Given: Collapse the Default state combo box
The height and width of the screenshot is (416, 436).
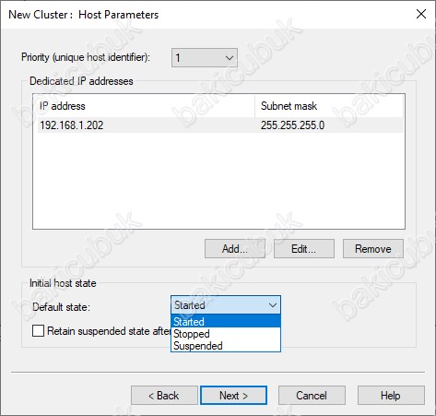Looking at the screenshot, I should click(226, 305).
